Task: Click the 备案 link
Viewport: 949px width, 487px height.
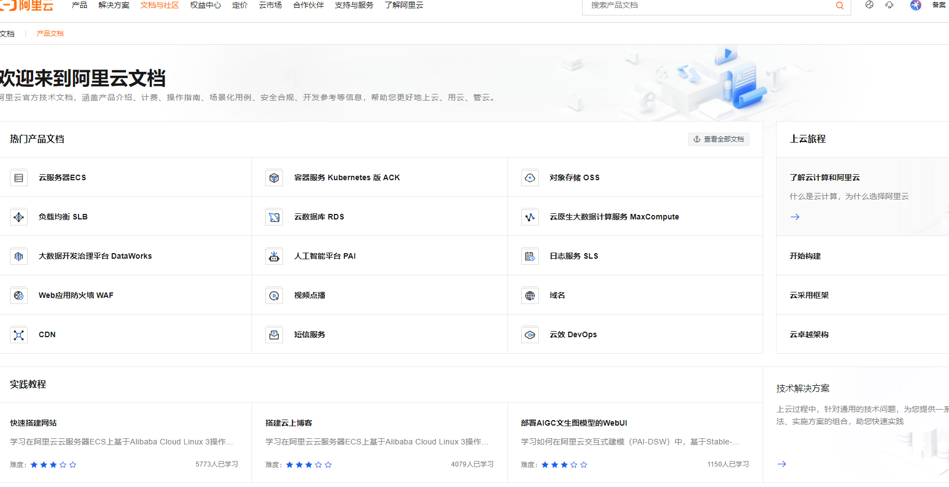Action: tap(939, 5)
